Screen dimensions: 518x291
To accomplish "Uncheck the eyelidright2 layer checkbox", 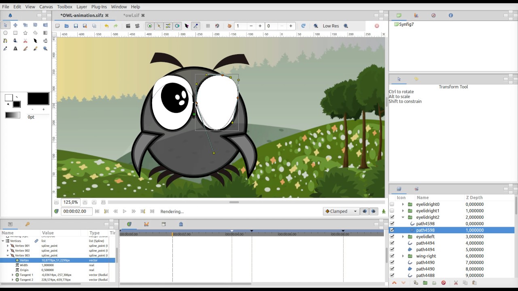I will (x=392, y=217).
